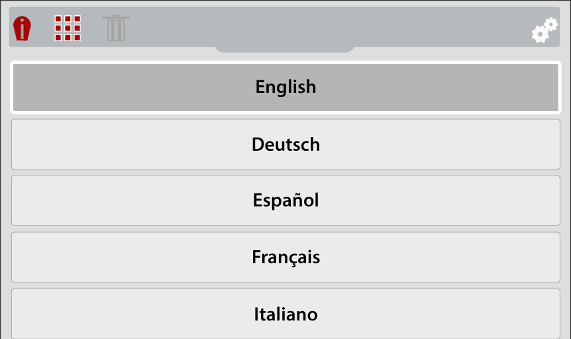The height and width of the screenshot is (339, 571).
Task: Tap the partially visible Italiano row
Action: point(285,314)
